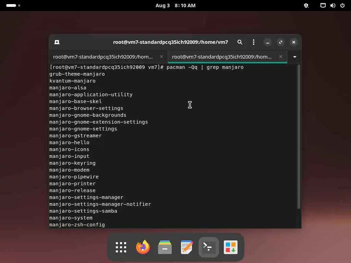Click the 'manjaro-settings-samba' line

click(x=83, y=211)
